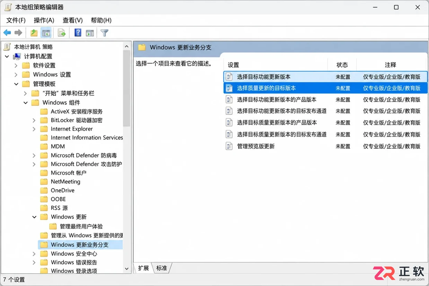Open the Help question mark icon
Image resolution: width=429 pixels, height=286 pixels.
pos(78,33)
